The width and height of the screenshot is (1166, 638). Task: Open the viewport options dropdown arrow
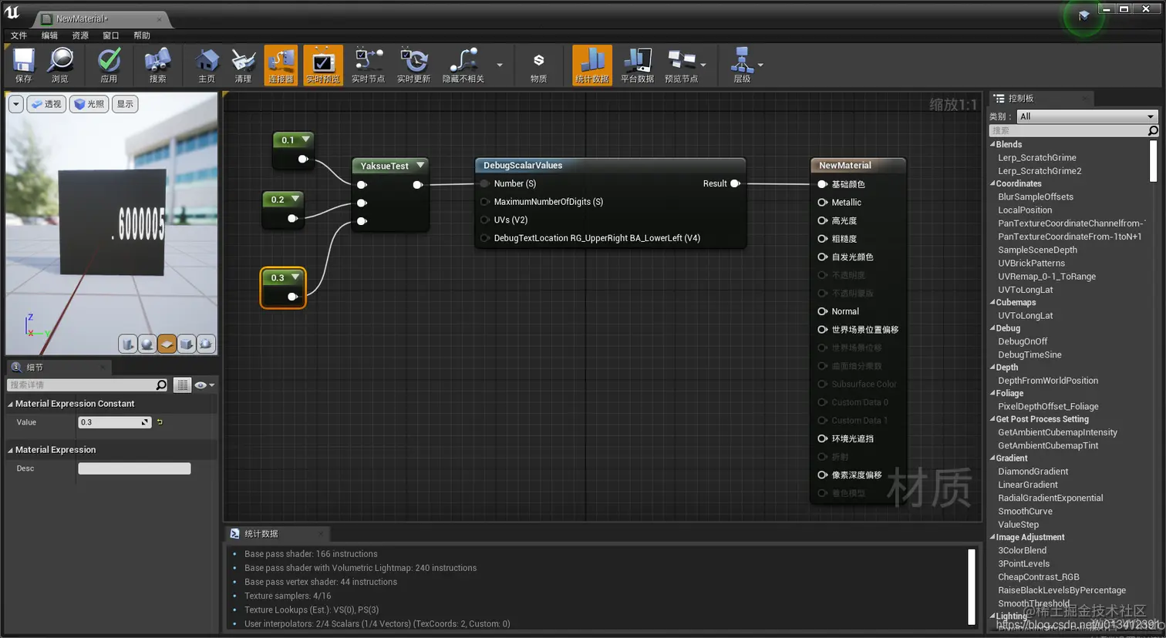(15, 104)
